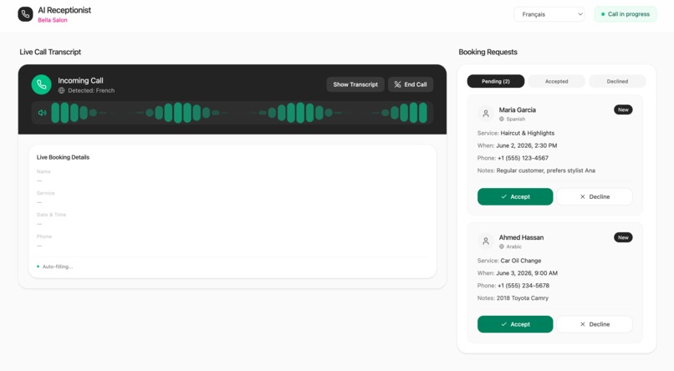Screen dimensions: 674x371
Task: Click the Incoming Call title
Action: point(80,80)
